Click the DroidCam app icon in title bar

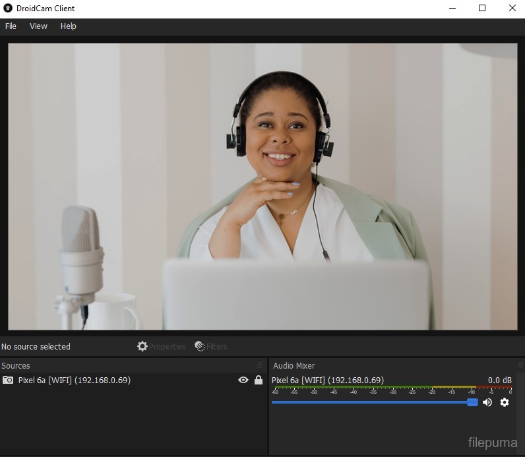pyautogui.click(x=8, y=9)
